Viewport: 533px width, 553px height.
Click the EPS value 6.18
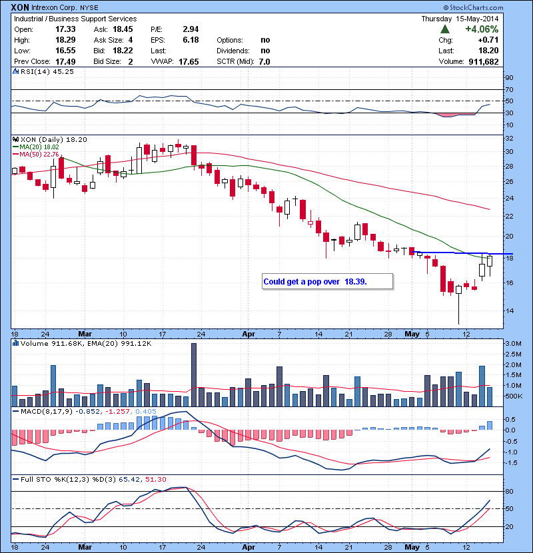[x=191, y=40]
